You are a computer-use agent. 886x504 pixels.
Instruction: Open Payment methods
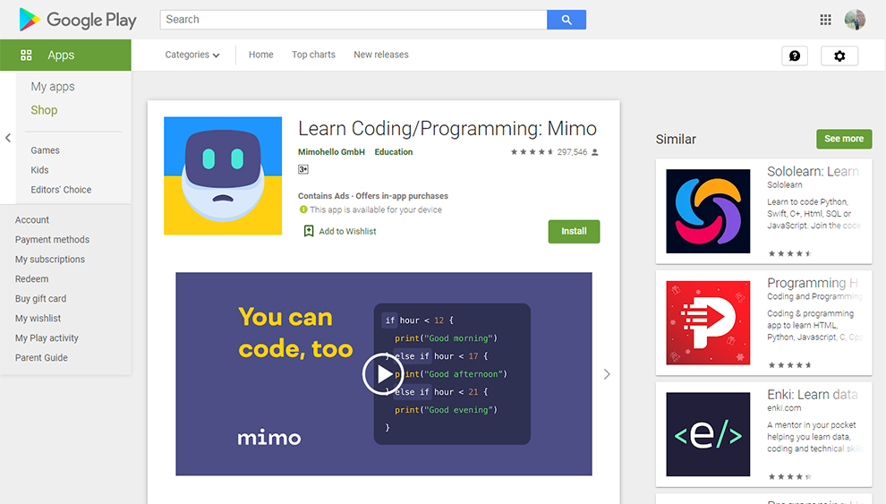click(52, 240)
